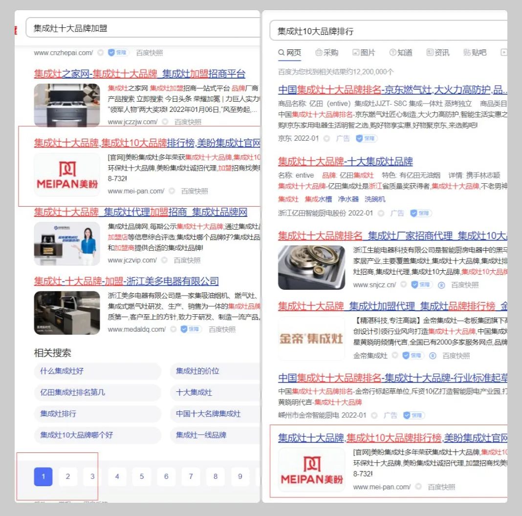Click 保障 badge on 浙江亿田智能厨电 ad

[x=421, y=213]
